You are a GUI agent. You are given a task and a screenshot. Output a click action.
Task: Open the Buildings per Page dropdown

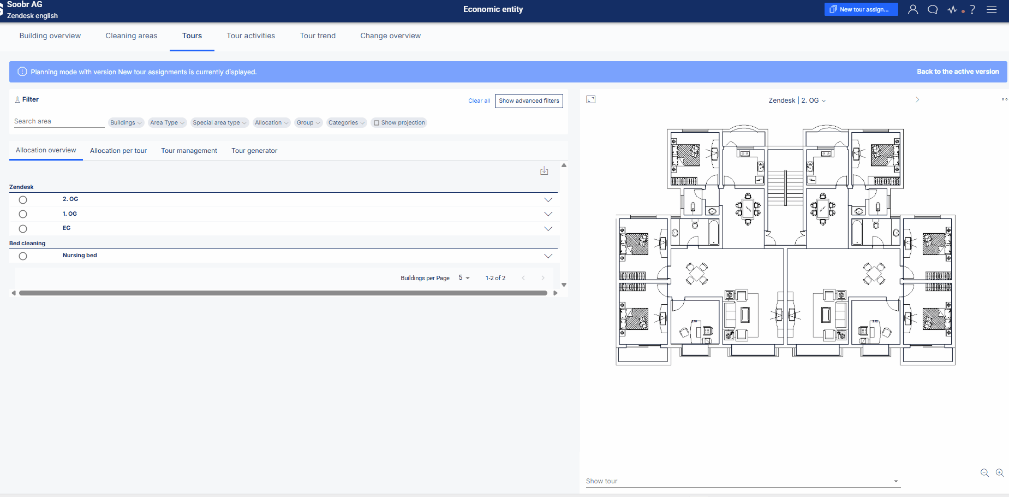[x=464, y=278]
